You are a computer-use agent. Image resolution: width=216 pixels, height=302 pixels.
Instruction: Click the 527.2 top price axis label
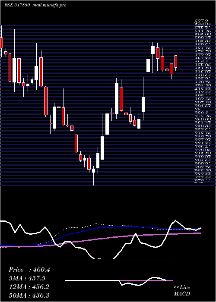(x=202, y=22)
